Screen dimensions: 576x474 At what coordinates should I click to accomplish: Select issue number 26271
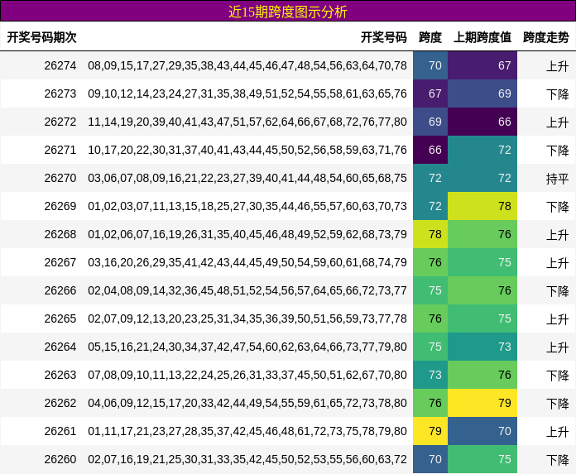pyautogui.click(x=60, y=150)
